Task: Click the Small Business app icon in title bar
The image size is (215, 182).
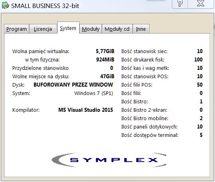Action: click(6, 6)
